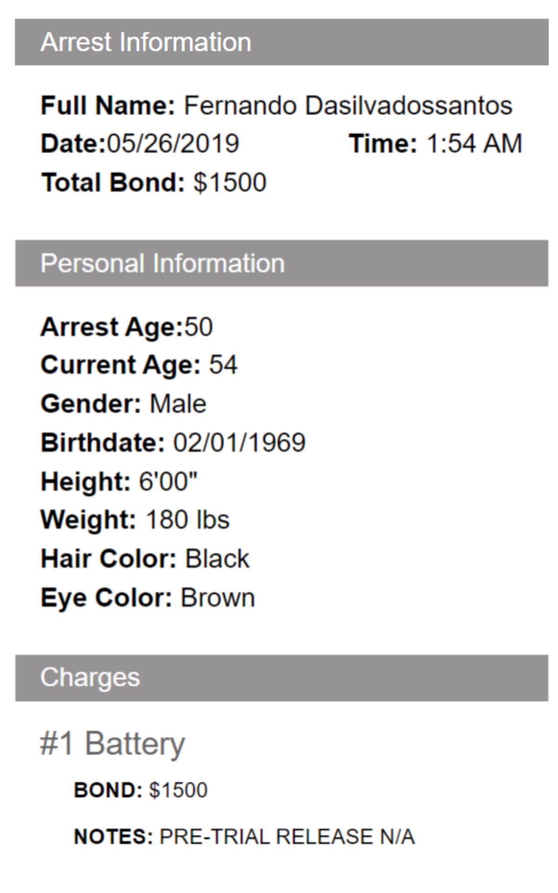The image size is (558, 893).
Task: Click the Gender value Male
Action: [178, 404]
